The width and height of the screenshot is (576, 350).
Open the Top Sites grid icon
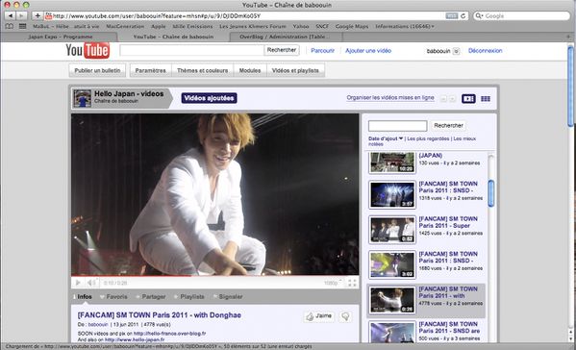[22, 26]
